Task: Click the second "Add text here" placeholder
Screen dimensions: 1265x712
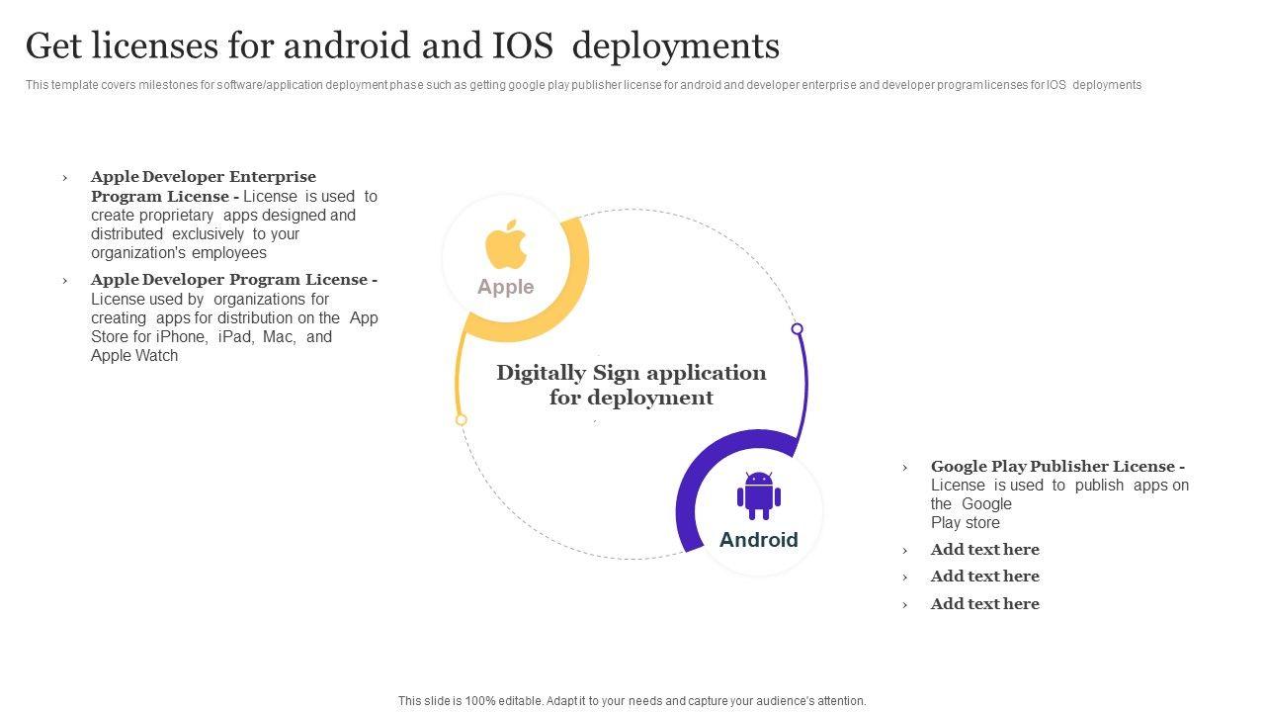Action: (984, 577)
